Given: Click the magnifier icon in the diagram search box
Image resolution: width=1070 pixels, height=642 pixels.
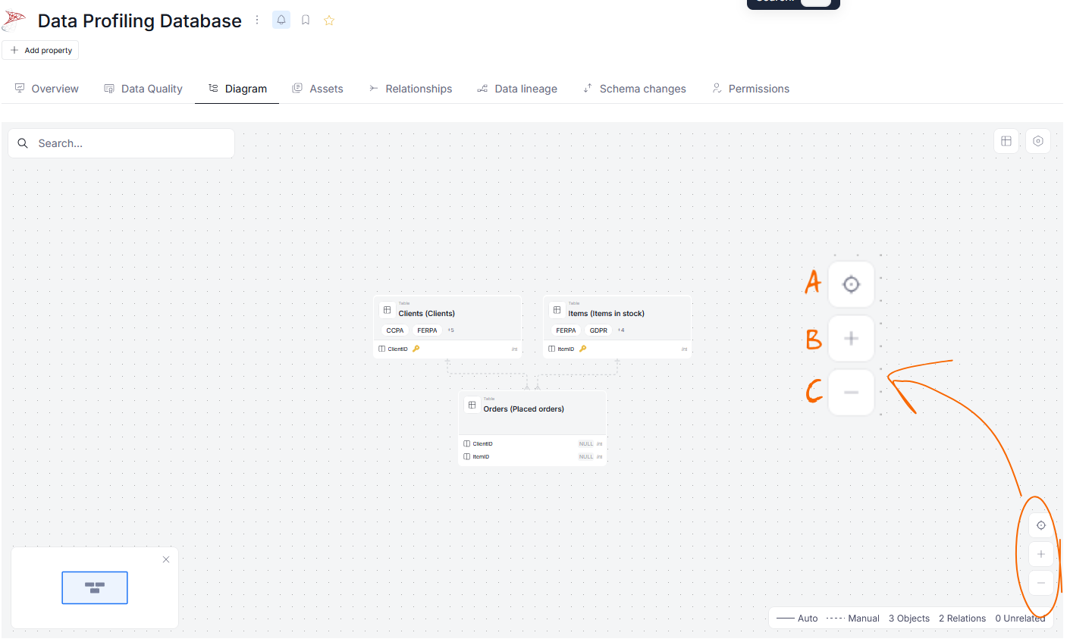Looking at the screenshot, I should tap(23, 143).
